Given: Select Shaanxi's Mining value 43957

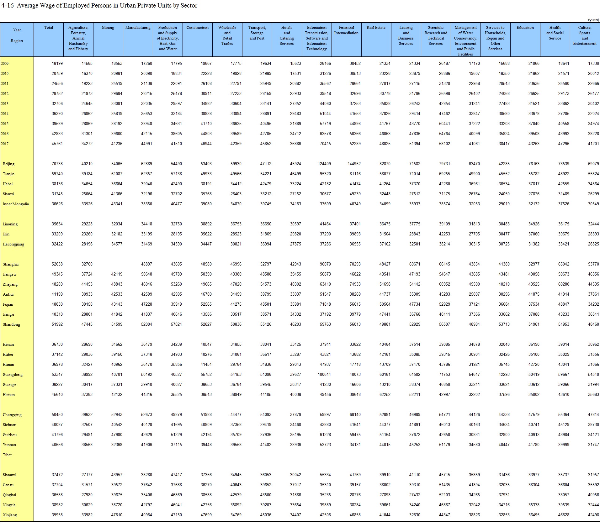Looking at the screenshot, I should pos(117,475).
